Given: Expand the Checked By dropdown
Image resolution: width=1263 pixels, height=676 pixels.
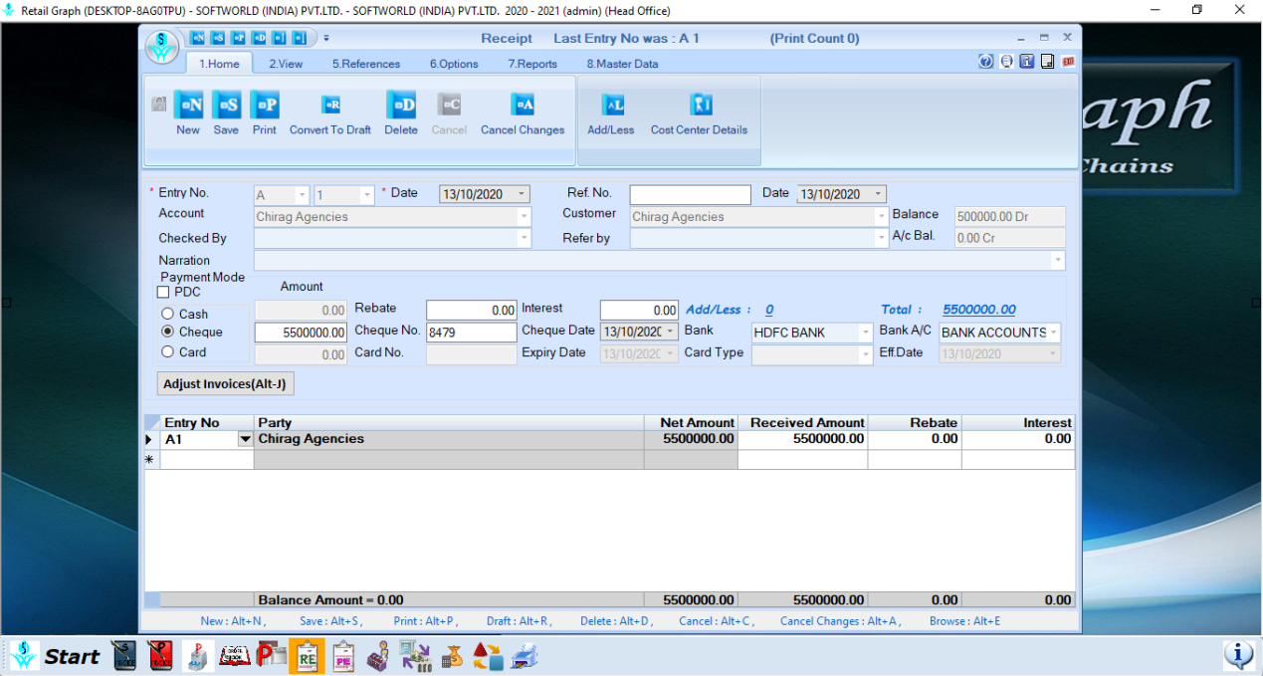Looking at the screenshot, I should point(524,238).
